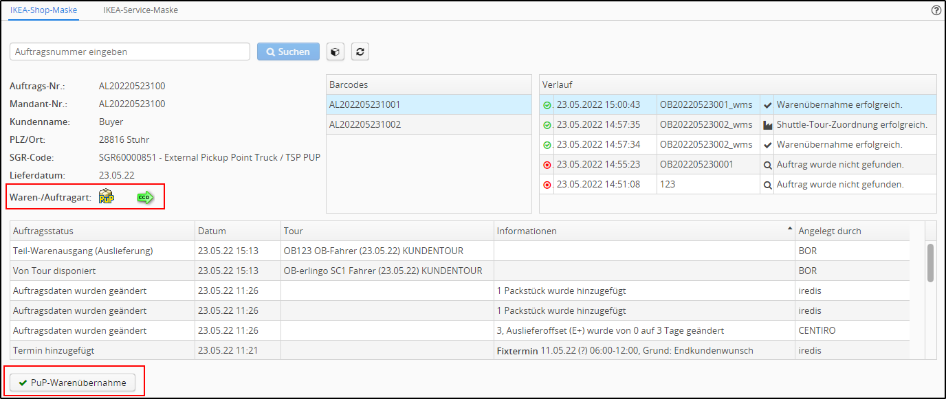Click the order status table vertical scrollbar
This screenshot has width=946, height=399.
tap(931, 262)
